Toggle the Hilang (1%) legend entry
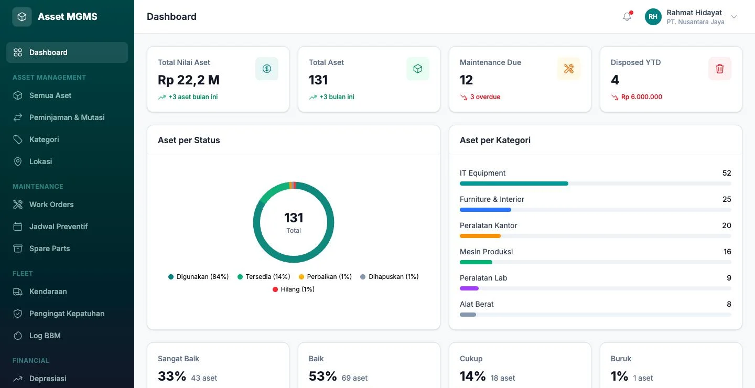 [294, 289]
